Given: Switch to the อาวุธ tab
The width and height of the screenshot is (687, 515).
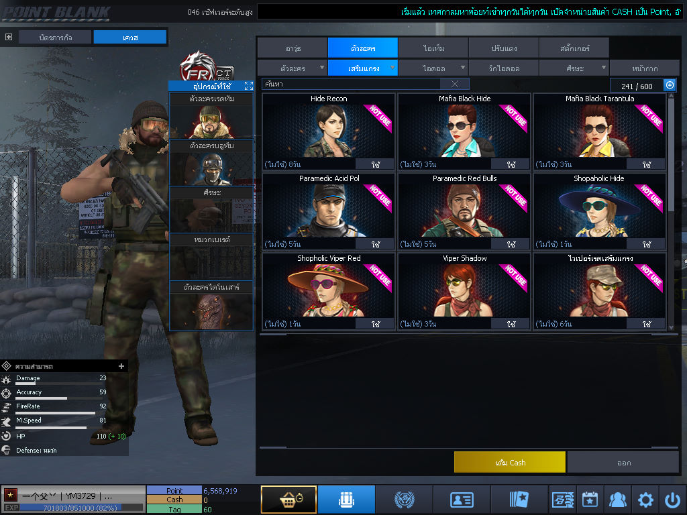Looking at the screenshot, I should (x=292, y=48).
